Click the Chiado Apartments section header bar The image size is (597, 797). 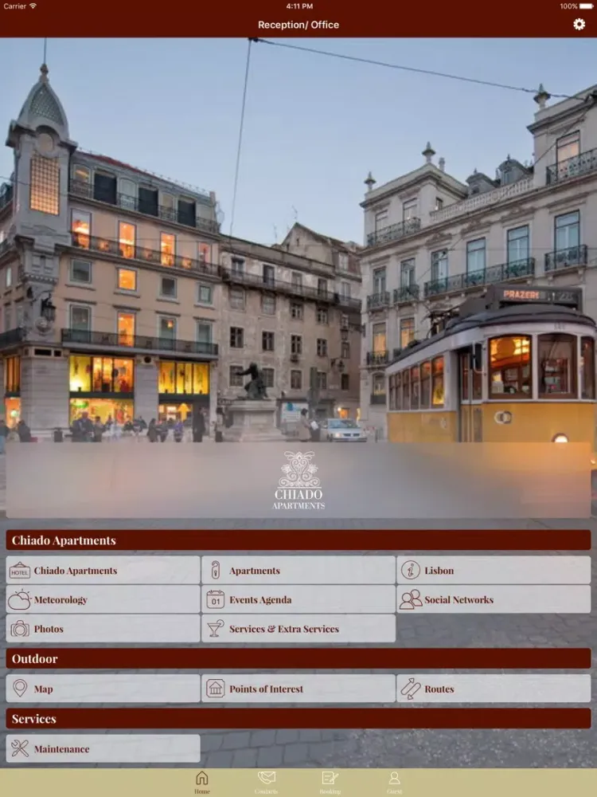coord(298,540)
